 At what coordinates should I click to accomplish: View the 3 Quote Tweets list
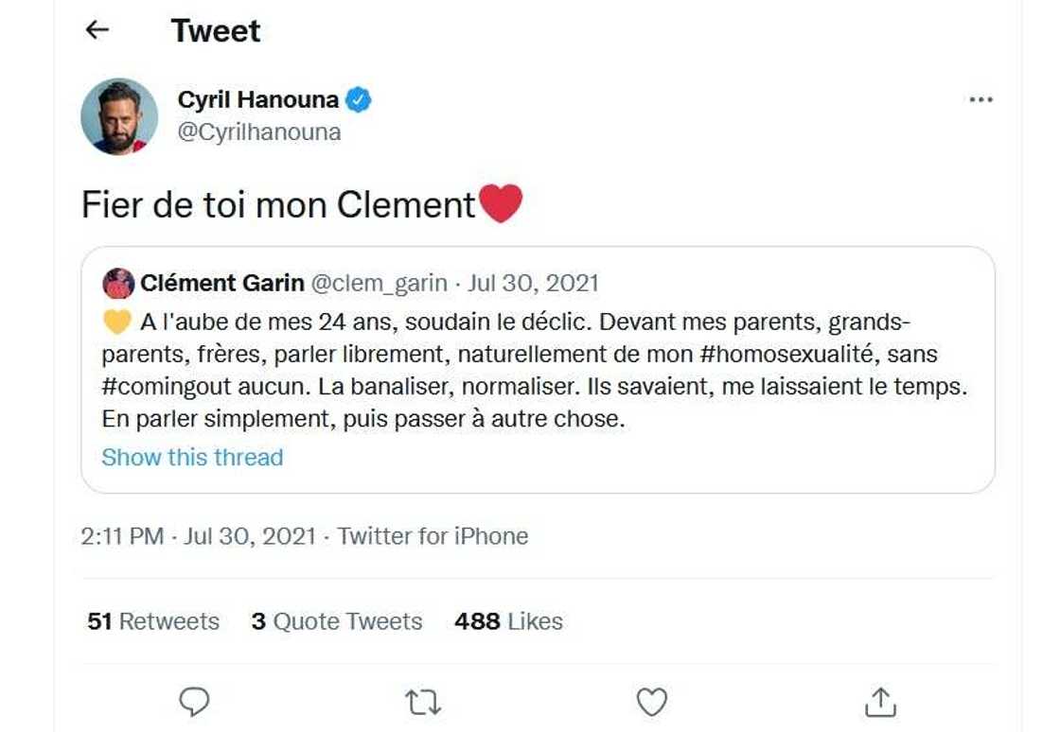point(337,621)
